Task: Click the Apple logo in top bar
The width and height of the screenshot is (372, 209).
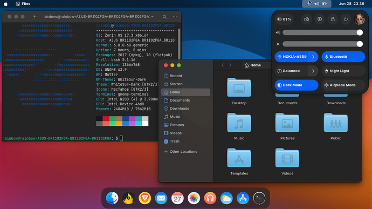Action: tap(6, 4)
